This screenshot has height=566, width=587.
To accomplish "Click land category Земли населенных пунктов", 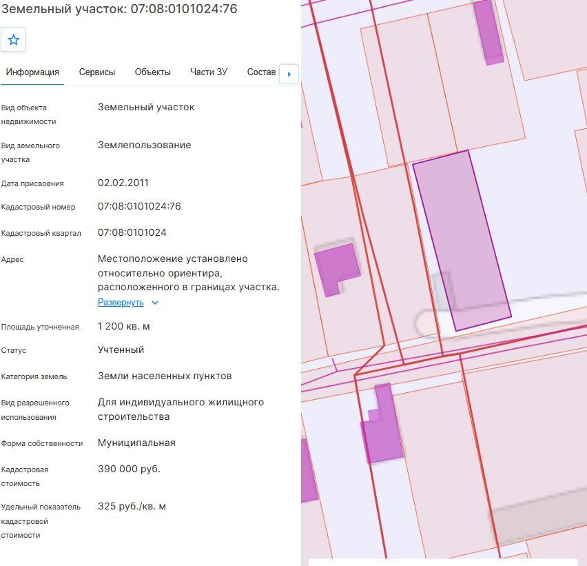I will (165, 376).
